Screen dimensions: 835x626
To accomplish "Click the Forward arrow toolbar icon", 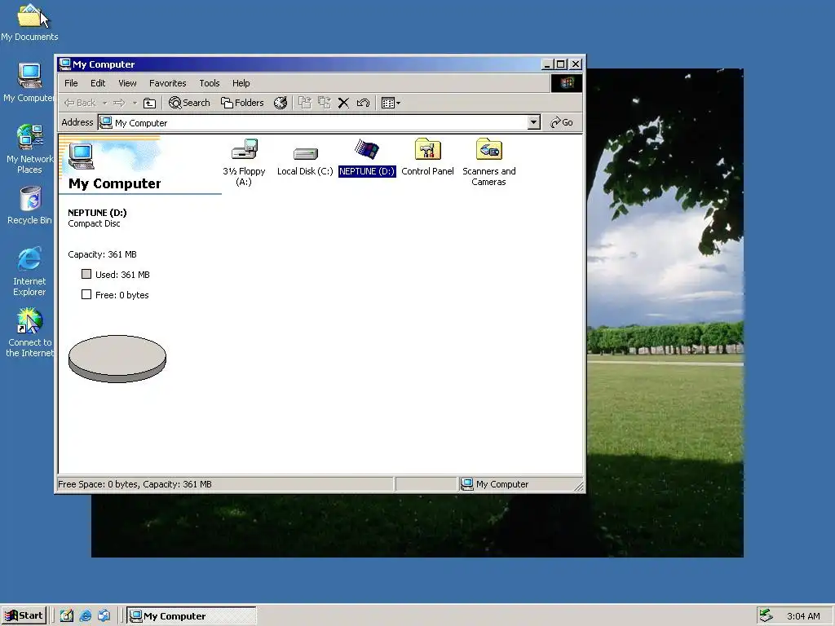I will 119,103.
